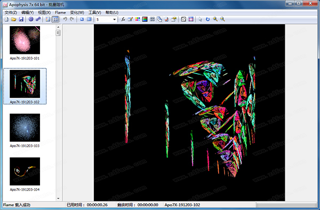320x210 pixels.
Task: Click status bar name Apo7X-191203-102
Action: point(182,205)
